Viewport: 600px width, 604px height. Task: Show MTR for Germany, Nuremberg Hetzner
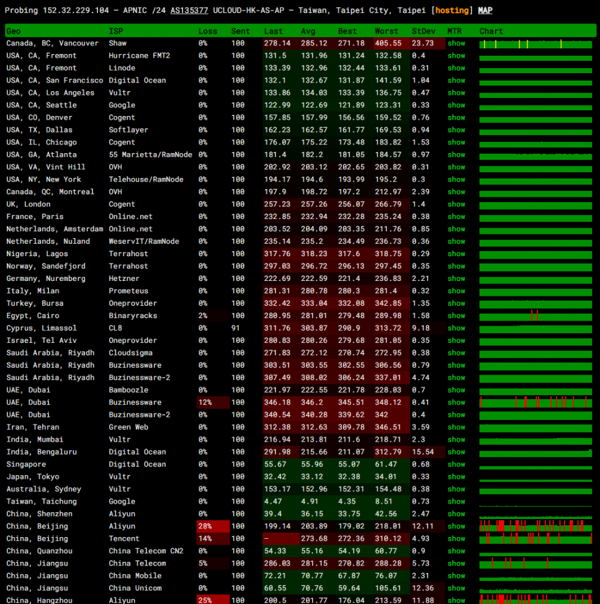point(456,278)
